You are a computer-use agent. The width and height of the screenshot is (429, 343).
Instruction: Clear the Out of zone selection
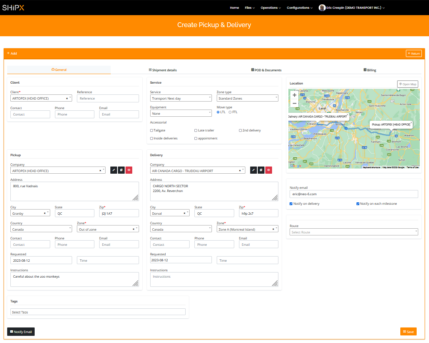pyautogui.click(x=133, y=229)
